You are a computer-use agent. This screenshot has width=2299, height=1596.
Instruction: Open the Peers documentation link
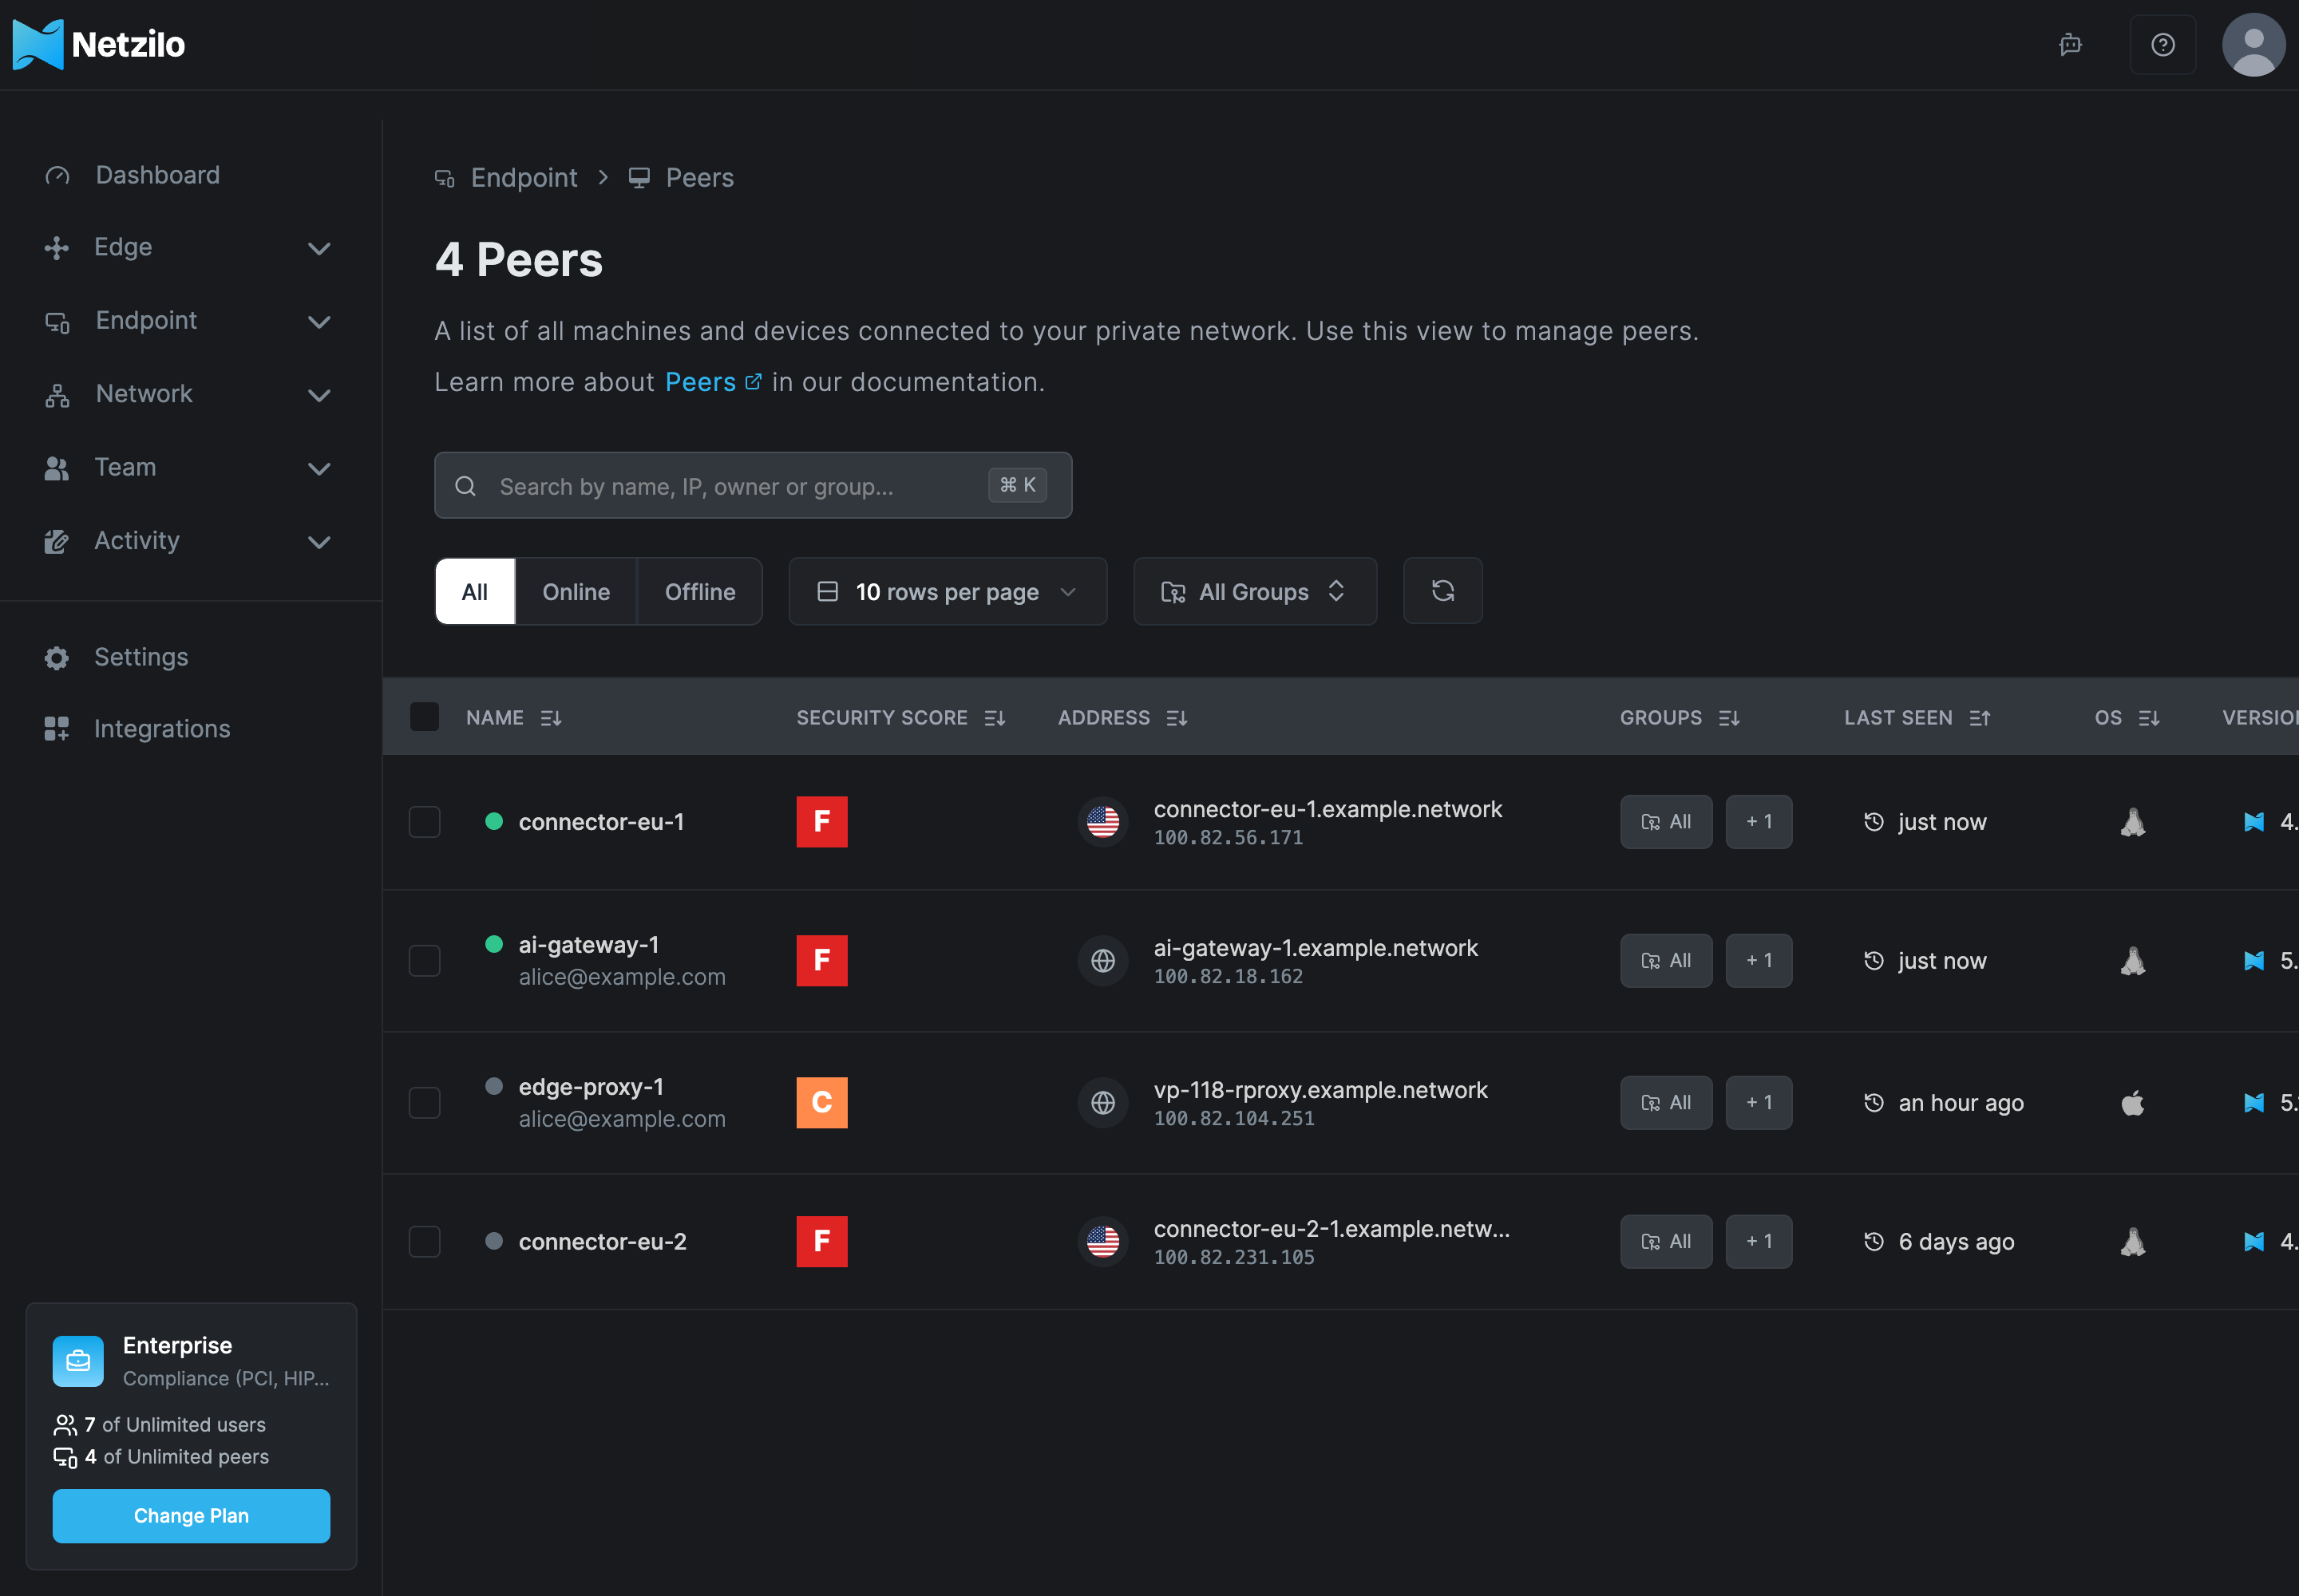(714, 382)
